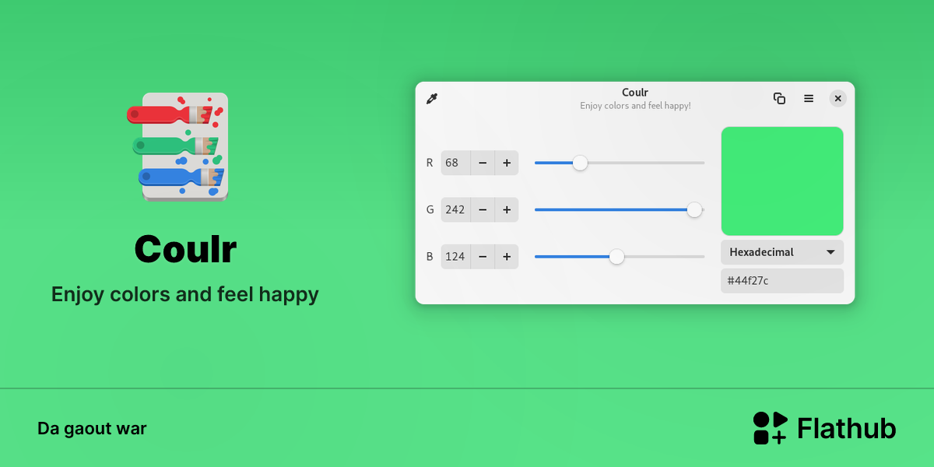Copy the color with the copy icon
Image resolution: width=934 pixels, height=467 pixels.
coord(779,98)
